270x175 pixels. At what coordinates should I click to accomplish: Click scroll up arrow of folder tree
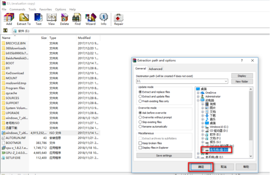tap(251, 89)
